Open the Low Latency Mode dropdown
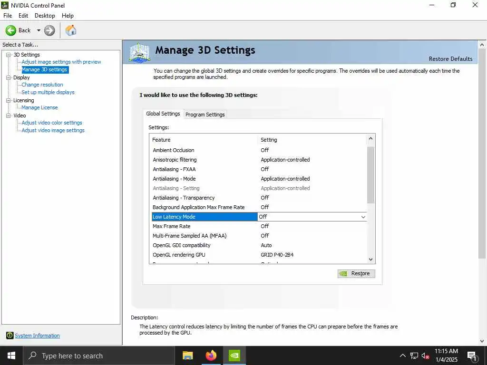Screen dimensions: 487x365 coord(363,217)
